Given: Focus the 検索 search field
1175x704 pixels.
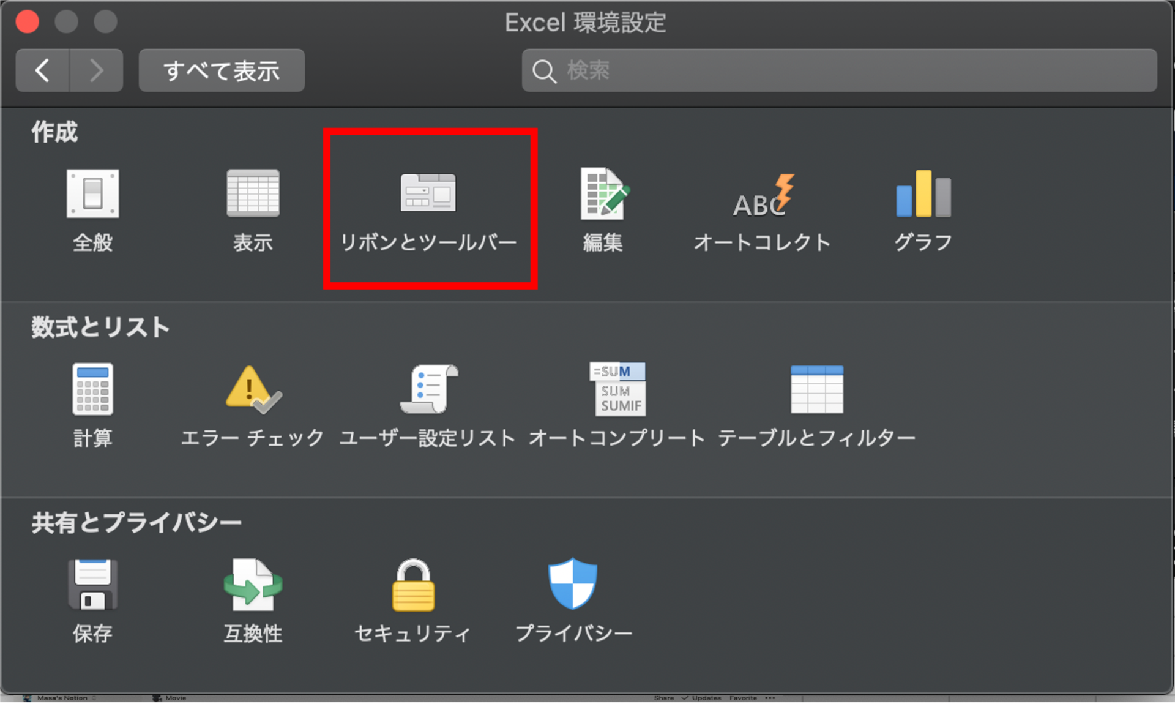Looking at the screenshot, I should (x=839, y=70).
